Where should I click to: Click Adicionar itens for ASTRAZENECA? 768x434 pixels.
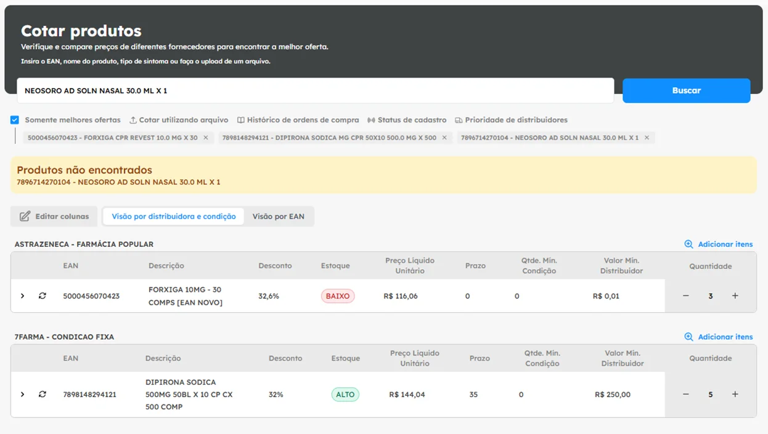coord(719,244)
